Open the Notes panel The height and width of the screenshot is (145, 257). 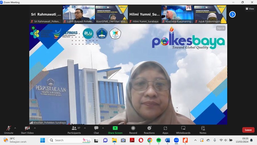[x=203, y=130]
